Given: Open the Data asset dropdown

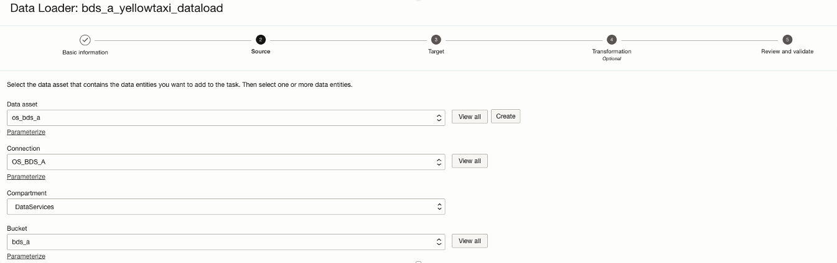Looking at the screenshot, I should 226,117.
